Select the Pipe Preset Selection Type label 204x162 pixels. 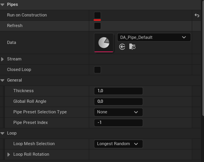40,112
